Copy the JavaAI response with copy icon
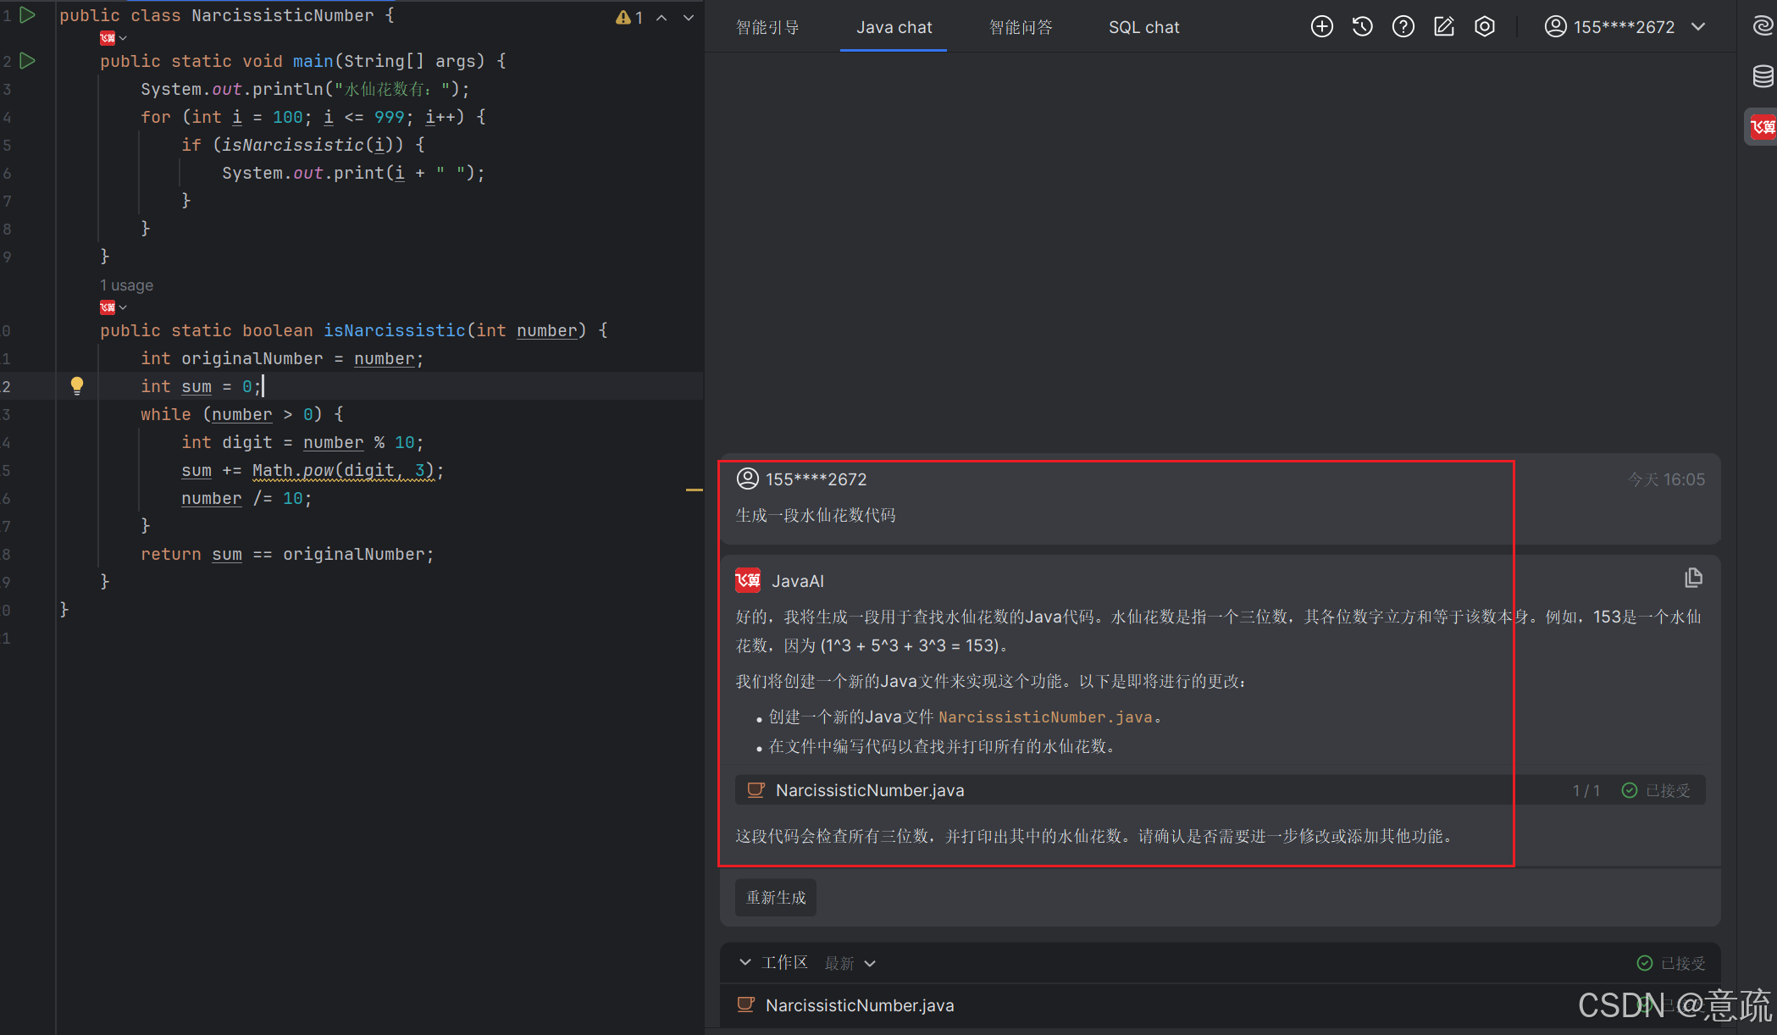Viewport: 1777px width, 1035px height. tap(1693, 578)
